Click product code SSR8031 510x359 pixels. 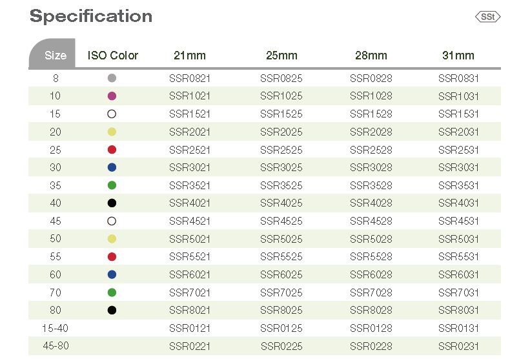[458, 310]
